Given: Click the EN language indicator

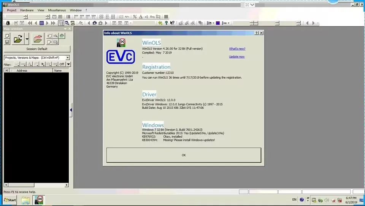Looking at the screenshot, I should 294,200.
